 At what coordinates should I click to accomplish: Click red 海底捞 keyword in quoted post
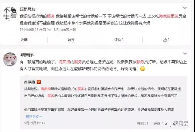click(x=46, y=89)
